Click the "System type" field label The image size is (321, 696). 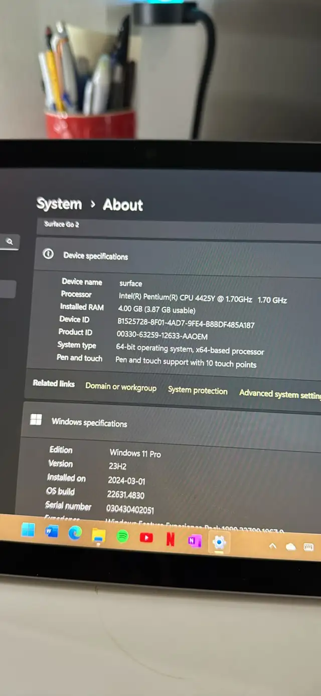tap(77, 345)
